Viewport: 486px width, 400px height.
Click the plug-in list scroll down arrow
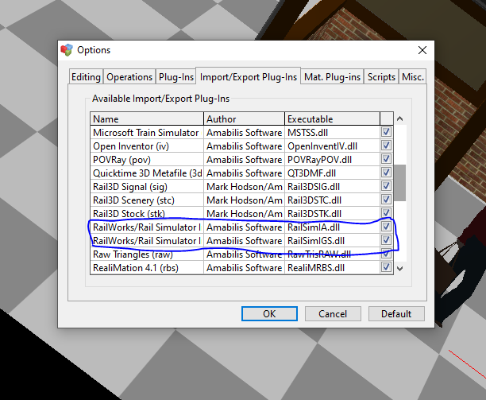pyautogui.click(x=399, y=268)
